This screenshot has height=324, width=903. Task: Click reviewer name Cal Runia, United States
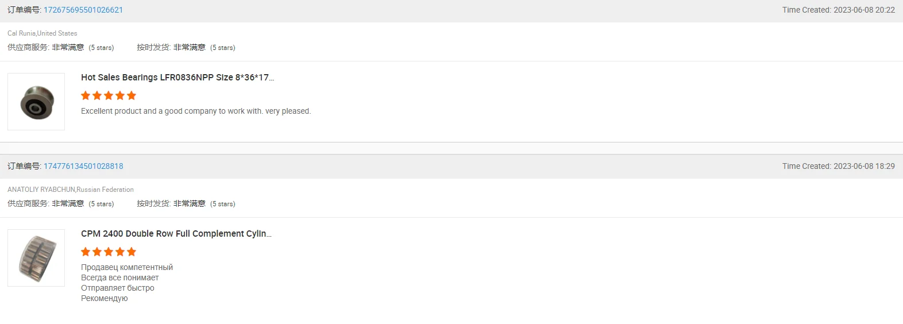pos(43,33)
